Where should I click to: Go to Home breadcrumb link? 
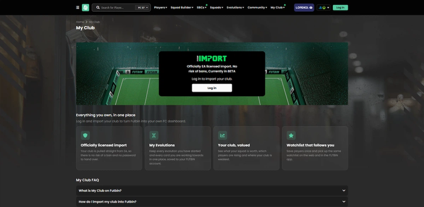80,22
